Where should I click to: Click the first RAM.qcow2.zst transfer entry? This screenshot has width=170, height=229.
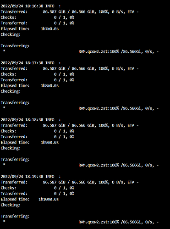(x=119, y=51)
